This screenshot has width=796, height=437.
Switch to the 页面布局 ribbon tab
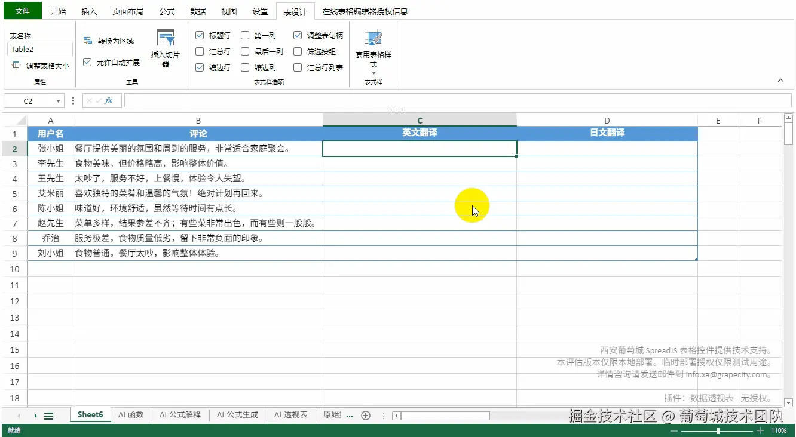[128, 11]
